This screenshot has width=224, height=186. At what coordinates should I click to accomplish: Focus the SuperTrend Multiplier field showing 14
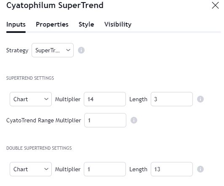coord(105,99)
